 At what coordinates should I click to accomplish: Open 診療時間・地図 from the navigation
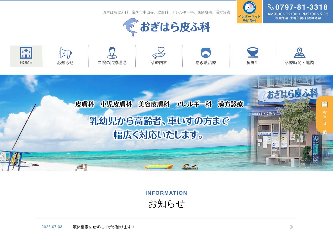(299, 56)
